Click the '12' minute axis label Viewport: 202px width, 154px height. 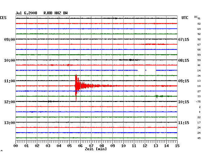(x=145, y=146)
